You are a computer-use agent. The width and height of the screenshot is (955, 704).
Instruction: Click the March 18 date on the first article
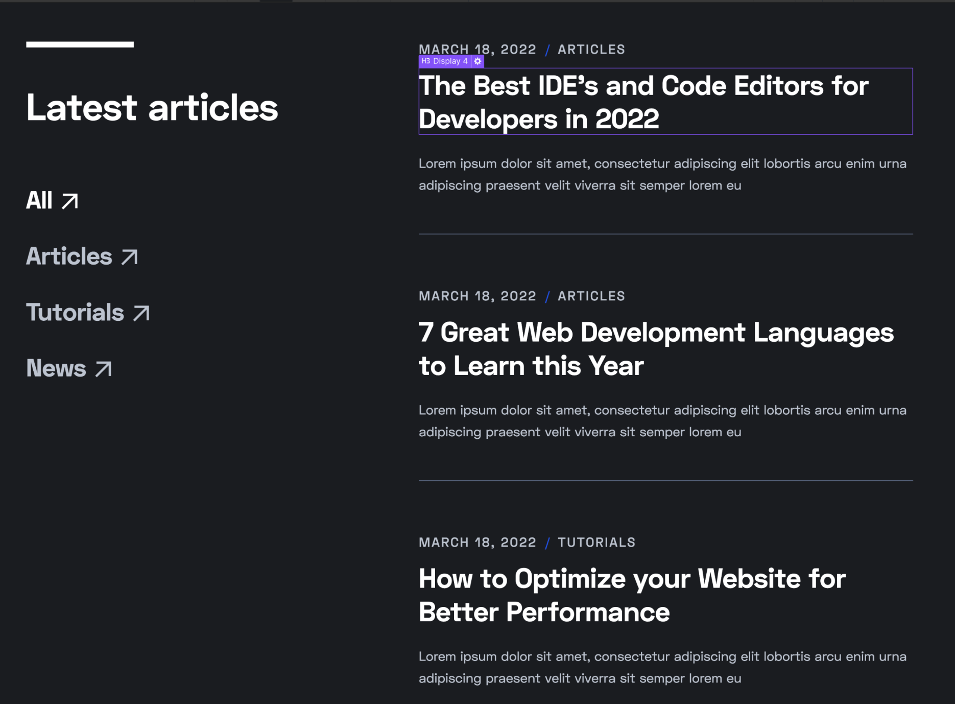(x=476, y=49)
